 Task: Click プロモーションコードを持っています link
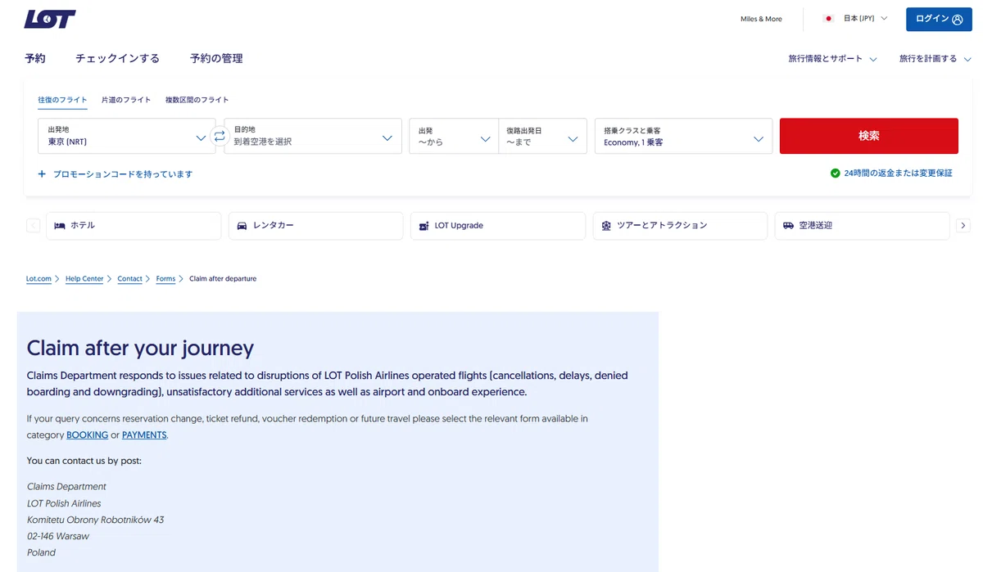(123, 174)
